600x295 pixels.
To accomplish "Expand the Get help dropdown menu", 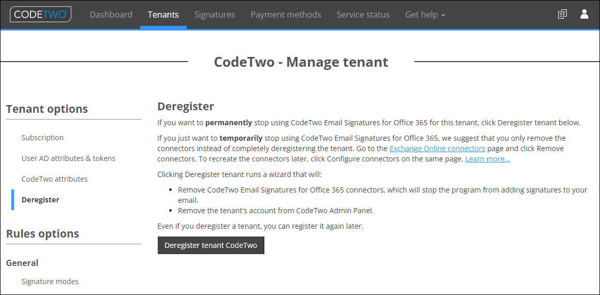I will [425, 14].
